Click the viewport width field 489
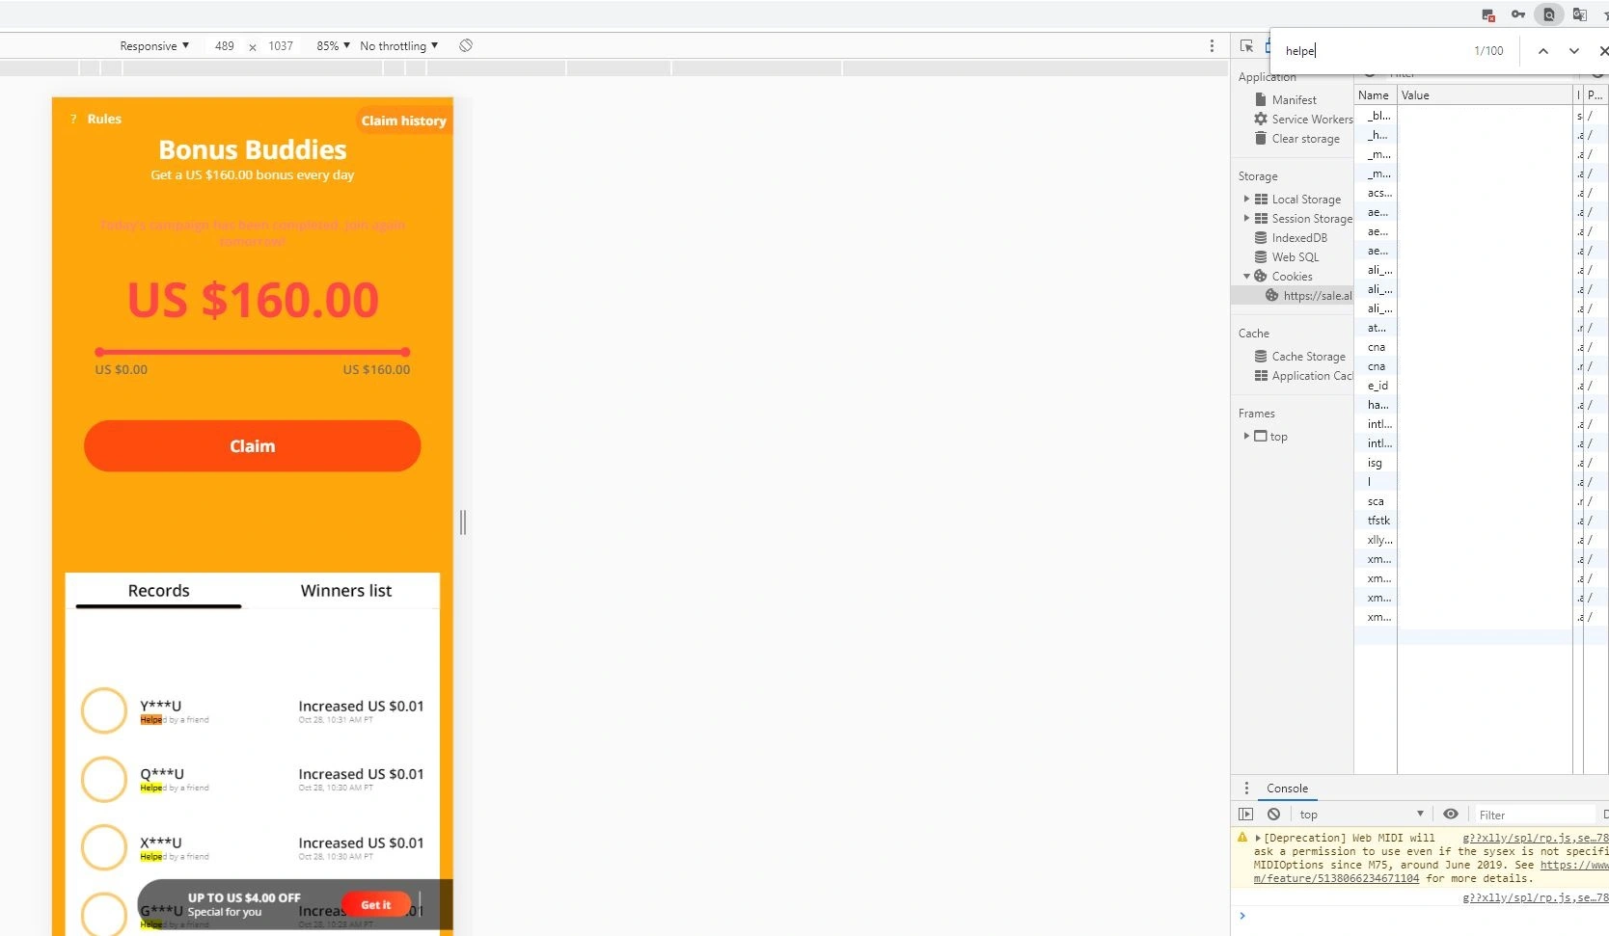The image size is (1609, 936). click(x=225, y=45)
